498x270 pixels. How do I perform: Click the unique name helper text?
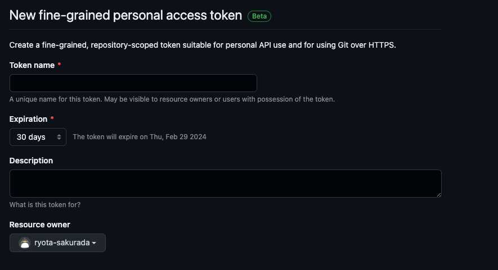pyautogui.click(x=172, y=99)
